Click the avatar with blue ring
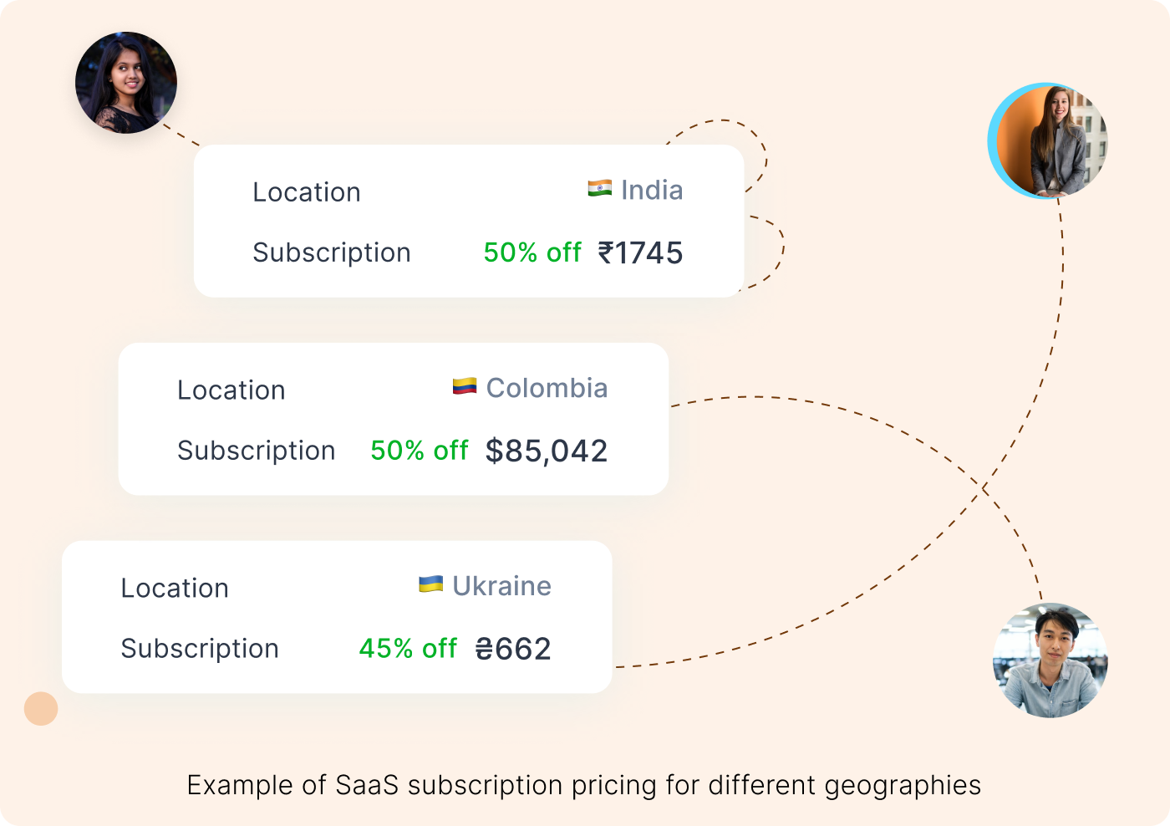1170x826 pixels. [1049, 140]
